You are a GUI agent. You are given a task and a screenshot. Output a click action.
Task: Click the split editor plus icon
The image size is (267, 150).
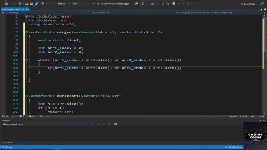pos(264,12)
